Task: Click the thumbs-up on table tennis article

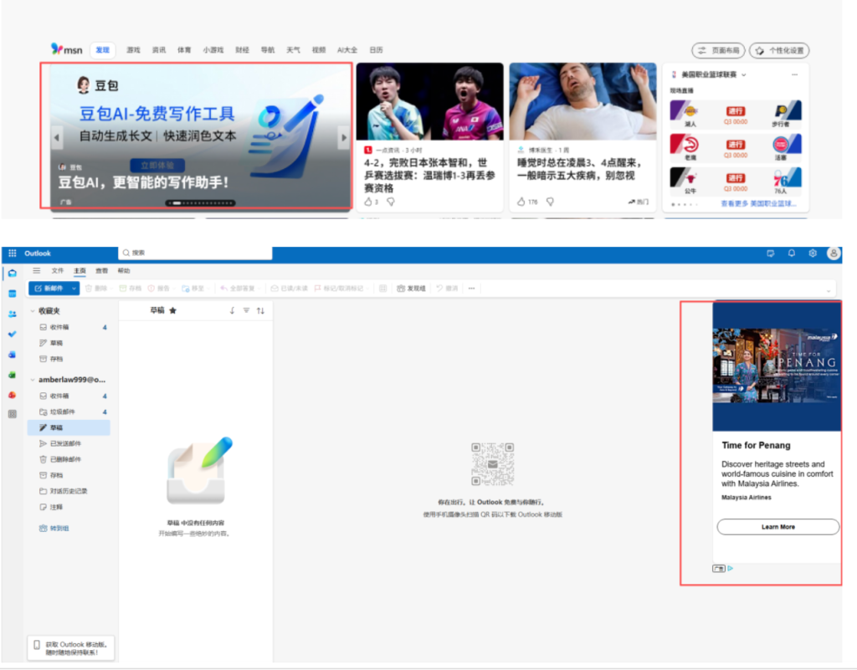Action: [x=367, y=202]
